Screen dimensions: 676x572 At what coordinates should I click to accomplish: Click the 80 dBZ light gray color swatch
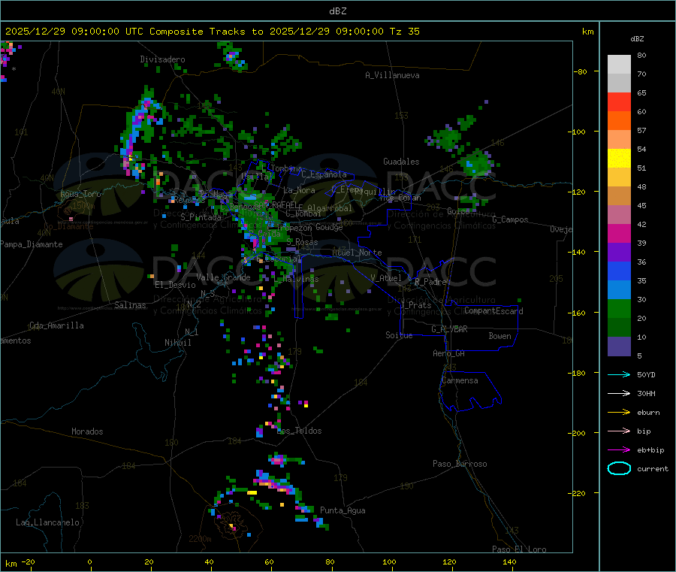click(619, 65)
